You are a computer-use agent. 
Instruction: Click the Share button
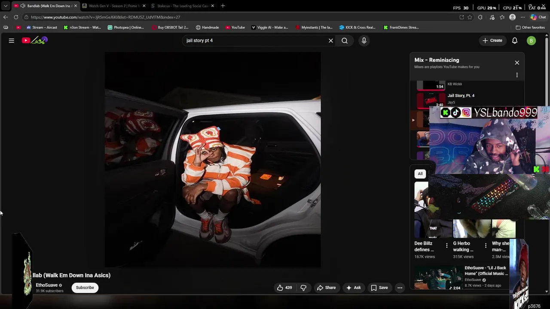click(326, 288)
